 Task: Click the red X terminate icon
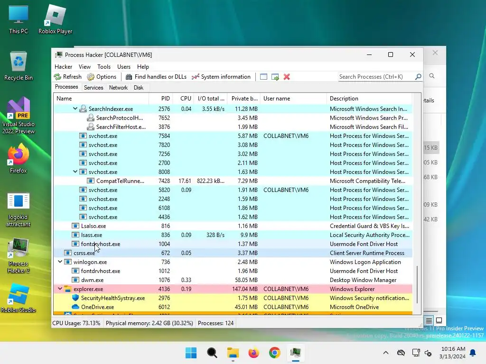click(x=287, y=77)
